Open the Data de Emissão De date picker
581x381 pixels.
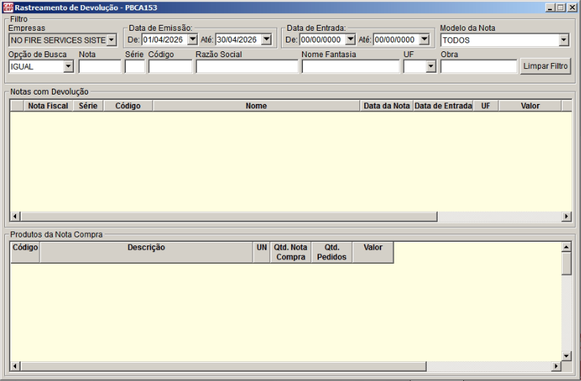point(192,40)
